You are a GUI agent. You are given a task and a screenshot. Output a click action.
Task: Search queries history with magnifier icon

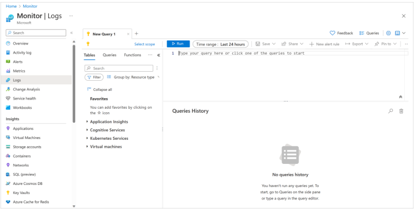point(390,111)
